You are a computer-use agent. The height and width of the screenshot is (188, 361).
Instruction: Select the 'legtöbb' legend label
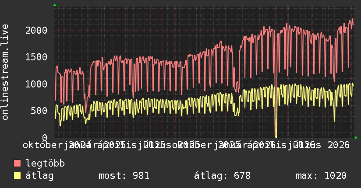point(45,163)
